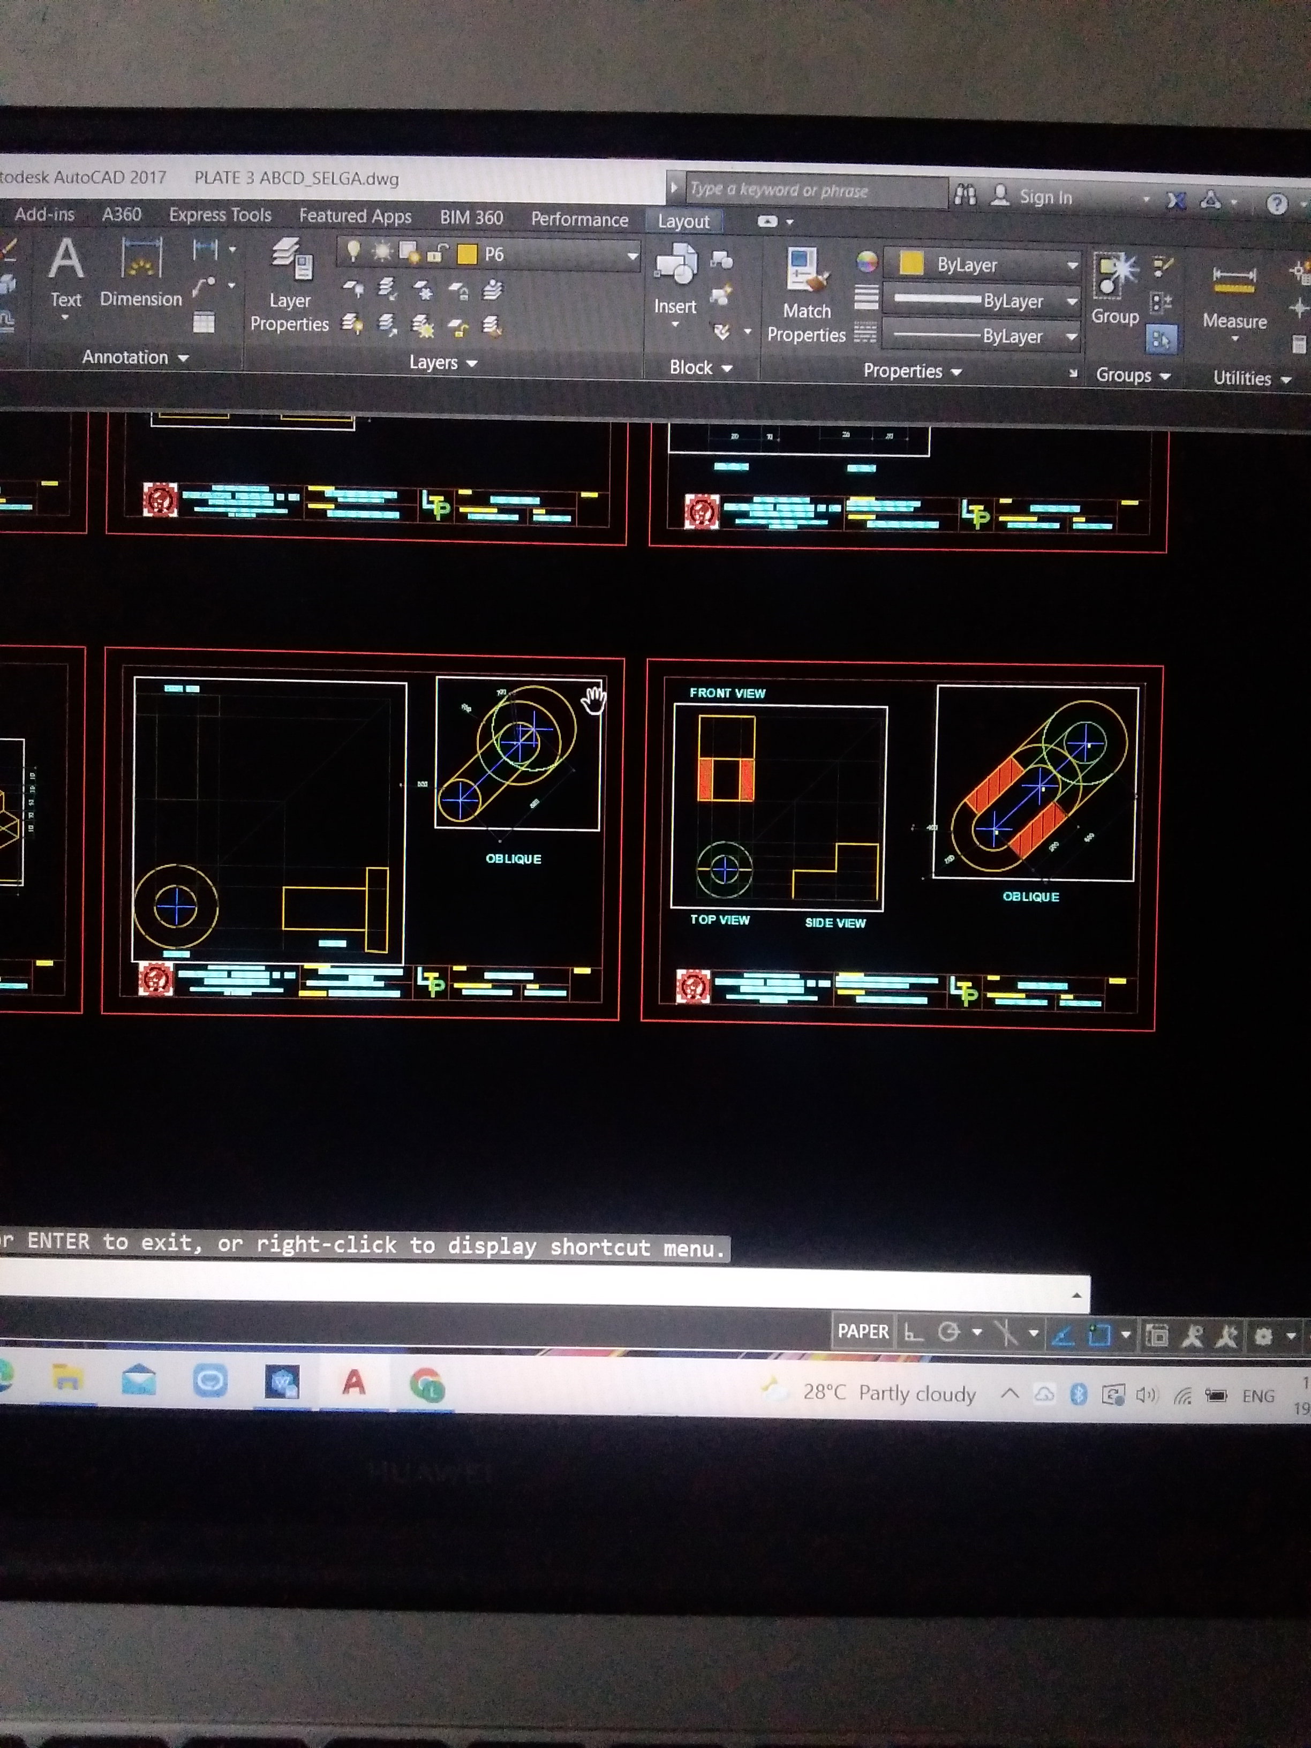This screenshot has height=1748, width=1311.
Task: Open File Explorer from the taskbar
Action: 67,1377
